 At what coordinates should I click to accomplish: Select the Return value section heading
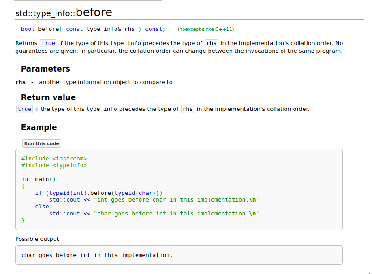point(48,97)
